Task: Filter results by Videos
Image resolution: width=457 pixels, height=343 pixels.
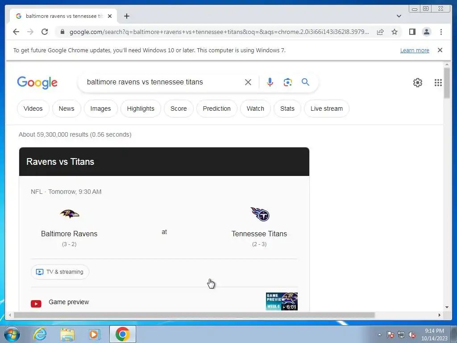Action: tap(33, 109)
